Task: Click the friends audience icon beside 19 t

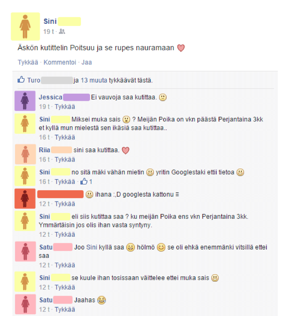Action: coord(62,31)
